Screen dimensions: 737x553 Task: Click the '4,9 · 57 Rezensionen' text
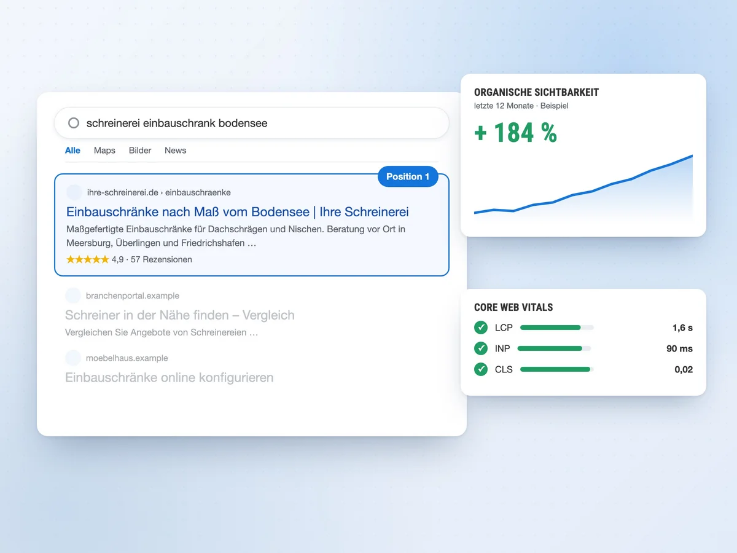pyautogui.click(x=152, y=259)
